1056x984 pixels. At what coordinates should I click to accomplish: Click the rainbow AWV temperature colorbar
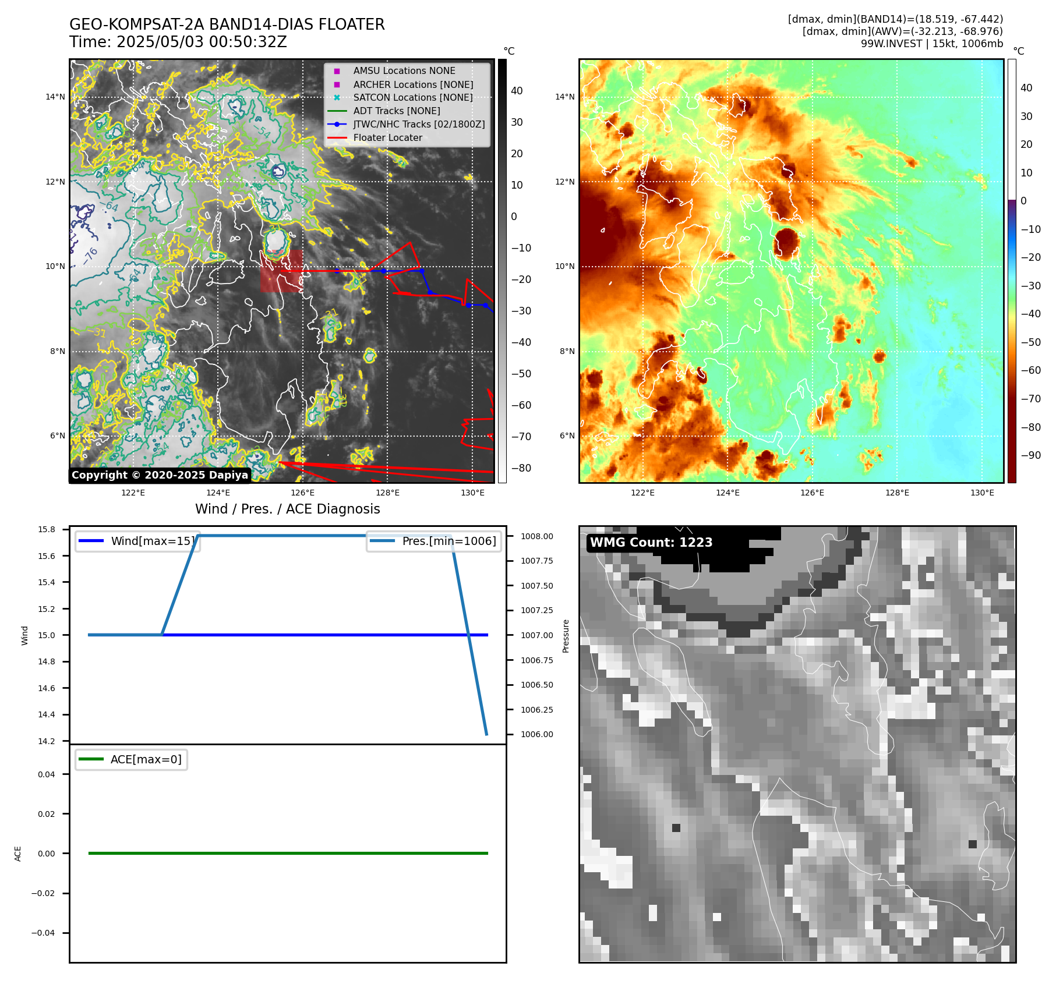[x=1012, y=271]
